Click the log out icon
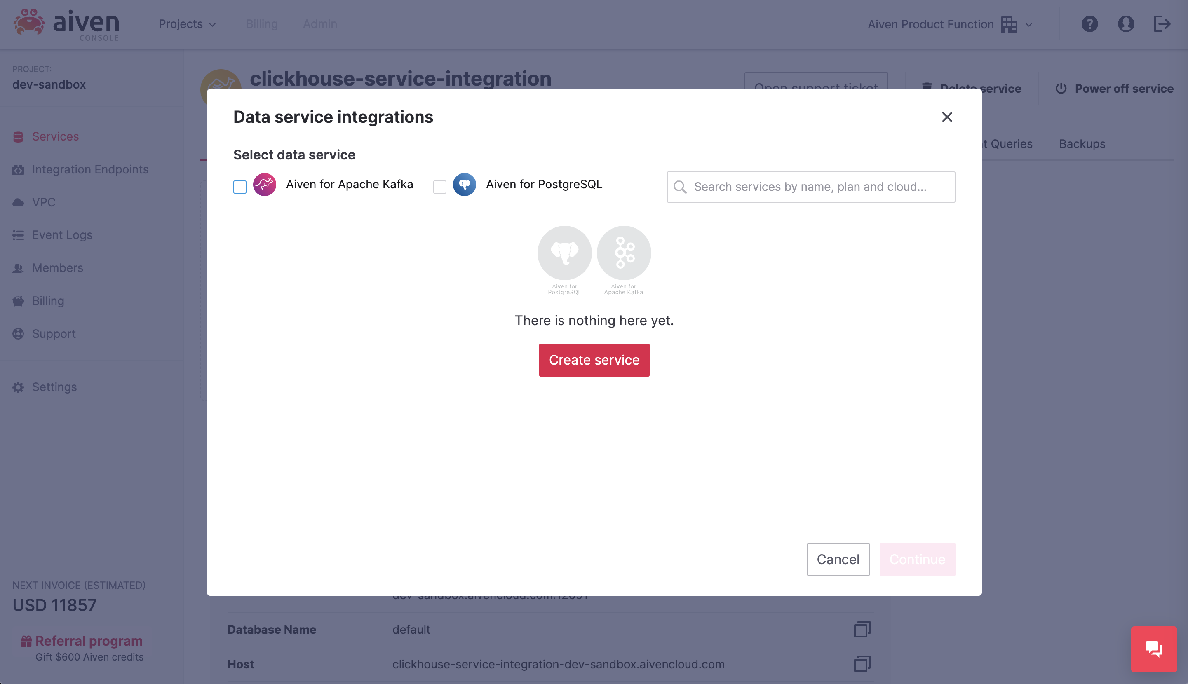1188x684 pixels. click(x=1162, y=24)
